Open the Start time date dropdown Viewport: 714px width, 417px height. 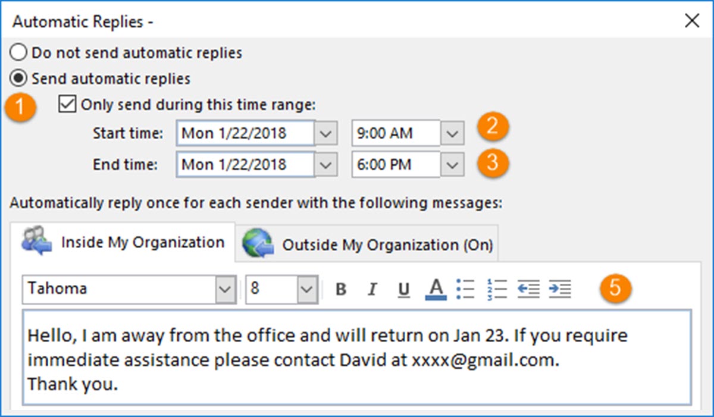tap(326, 133)
